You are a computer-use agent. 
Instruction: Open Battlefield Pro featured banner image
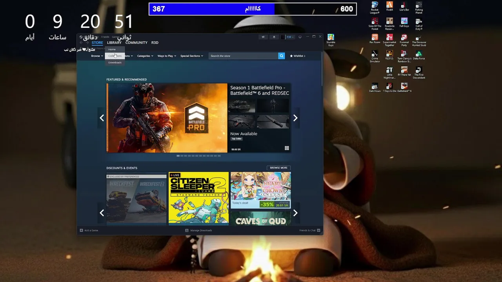click(x=167, y=118)
